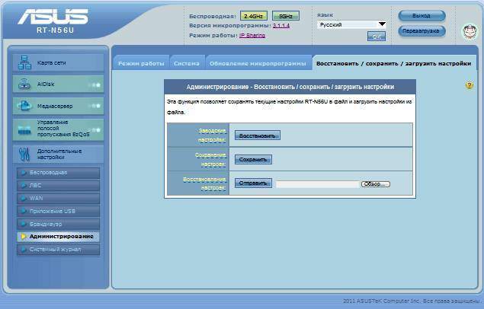Click the AiDisk drive icon

point(24,85)
